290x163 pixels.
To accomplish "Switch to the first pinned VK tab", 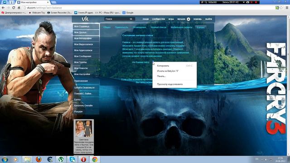I will click(x=5, y=2).
